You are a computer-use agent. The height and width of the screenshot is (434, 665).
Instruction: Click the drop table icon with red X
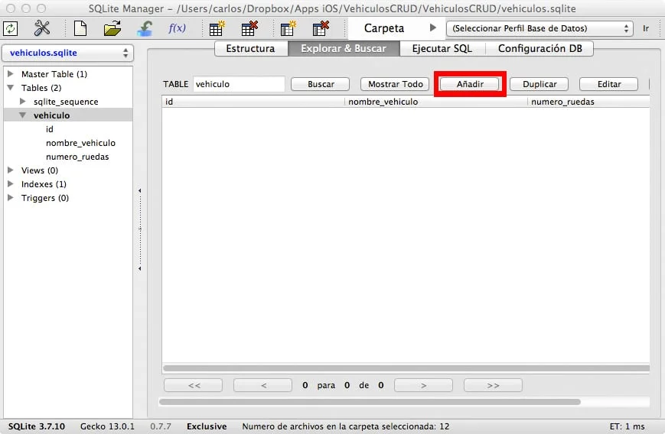249,28
